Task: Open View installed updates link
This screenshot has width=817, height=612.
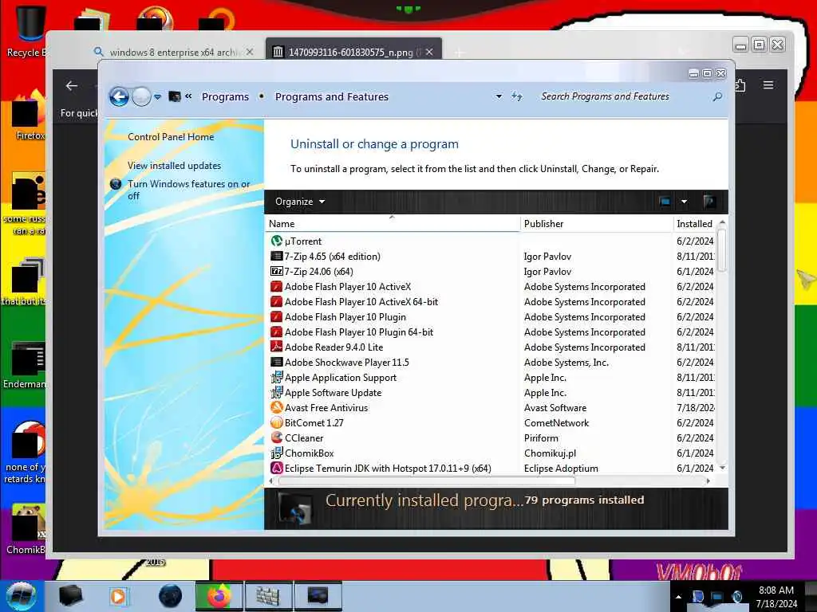Action: pos(174,166)
